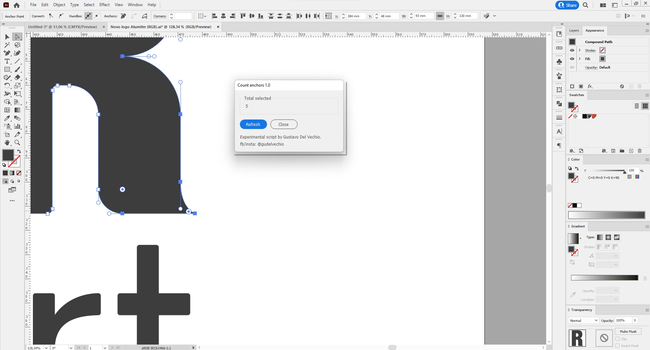Select the Hand tool
Viewport: 650px width, 350px height.
[x=7, y=143]
